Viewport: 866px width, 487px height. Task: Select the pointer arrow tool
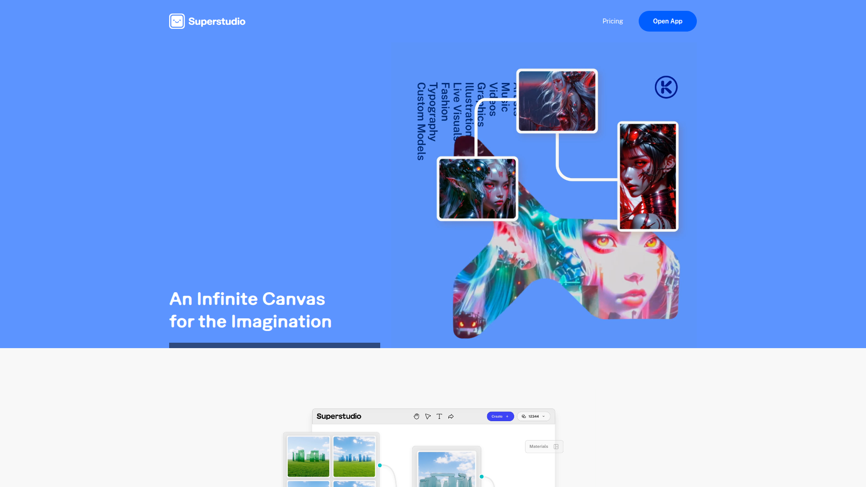coord(428,416)
